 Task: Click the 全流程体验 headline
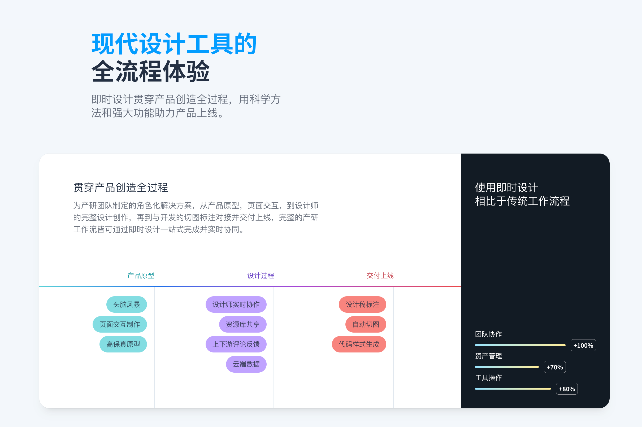pyautogui.click(x=151, y=71)
